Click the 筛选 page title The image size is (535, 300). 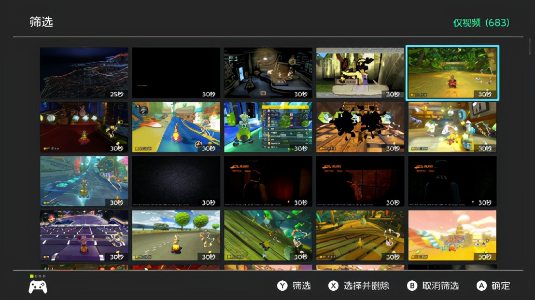(42, 22)
